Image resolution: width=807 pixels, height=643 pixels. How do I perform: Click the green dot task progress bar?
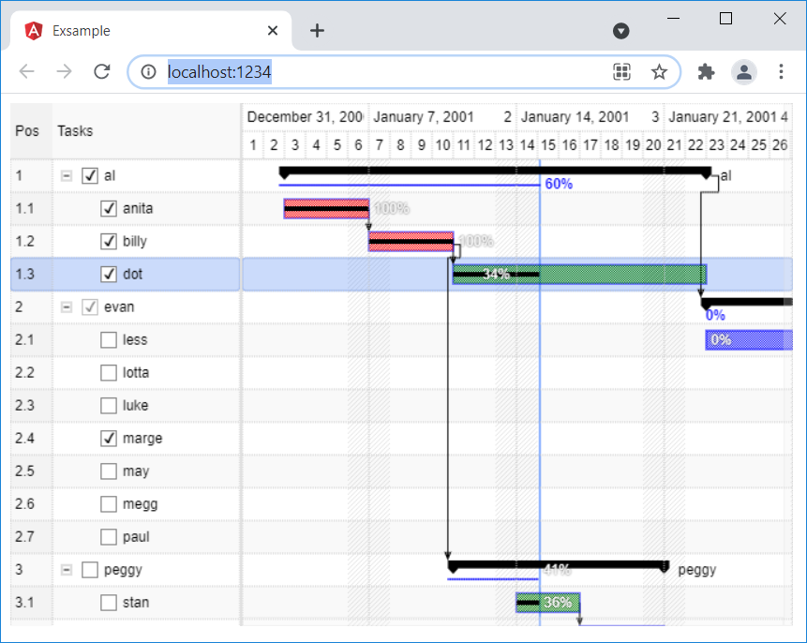point(619,275)
